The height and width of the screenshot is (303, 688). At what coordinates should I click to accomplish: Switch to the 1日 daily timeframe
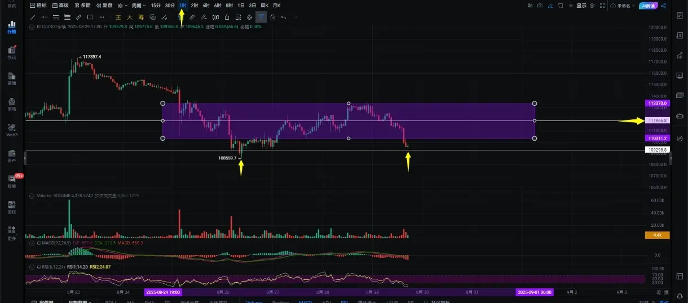[241, 5]
